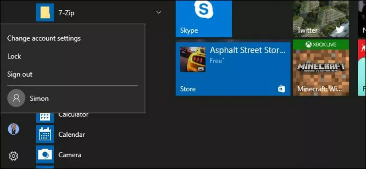Image resolution: width=366 pixels, height=169 pixels.
Task: Click the Calendar app icon
Action: [x=45, y=134]
